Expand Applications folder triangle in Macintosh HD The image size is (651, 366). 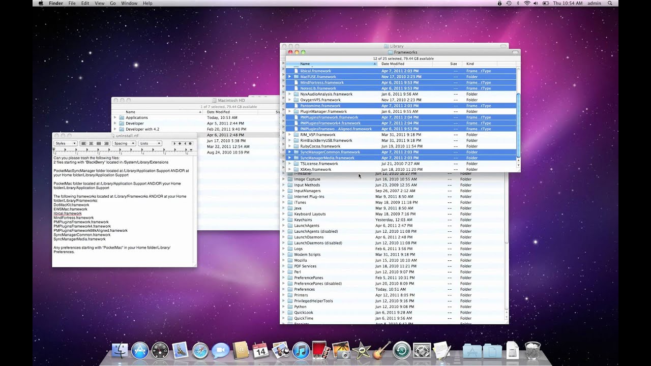coord(115,117)
